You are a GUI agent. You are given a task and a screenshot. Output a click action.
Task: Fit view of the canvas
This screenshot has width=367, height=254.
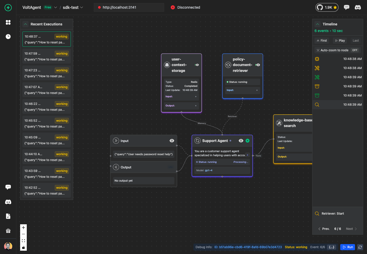(23, 241)
